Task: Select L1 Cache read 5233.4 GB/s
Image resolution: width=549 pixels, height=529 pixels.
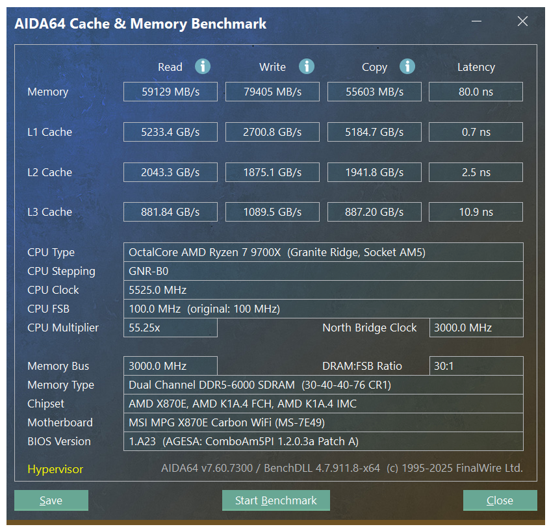Action: [170, 132]
